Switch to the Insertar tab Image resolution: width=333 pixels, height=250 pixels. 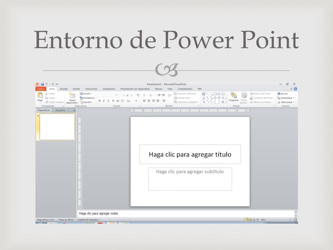click(64, 89)
